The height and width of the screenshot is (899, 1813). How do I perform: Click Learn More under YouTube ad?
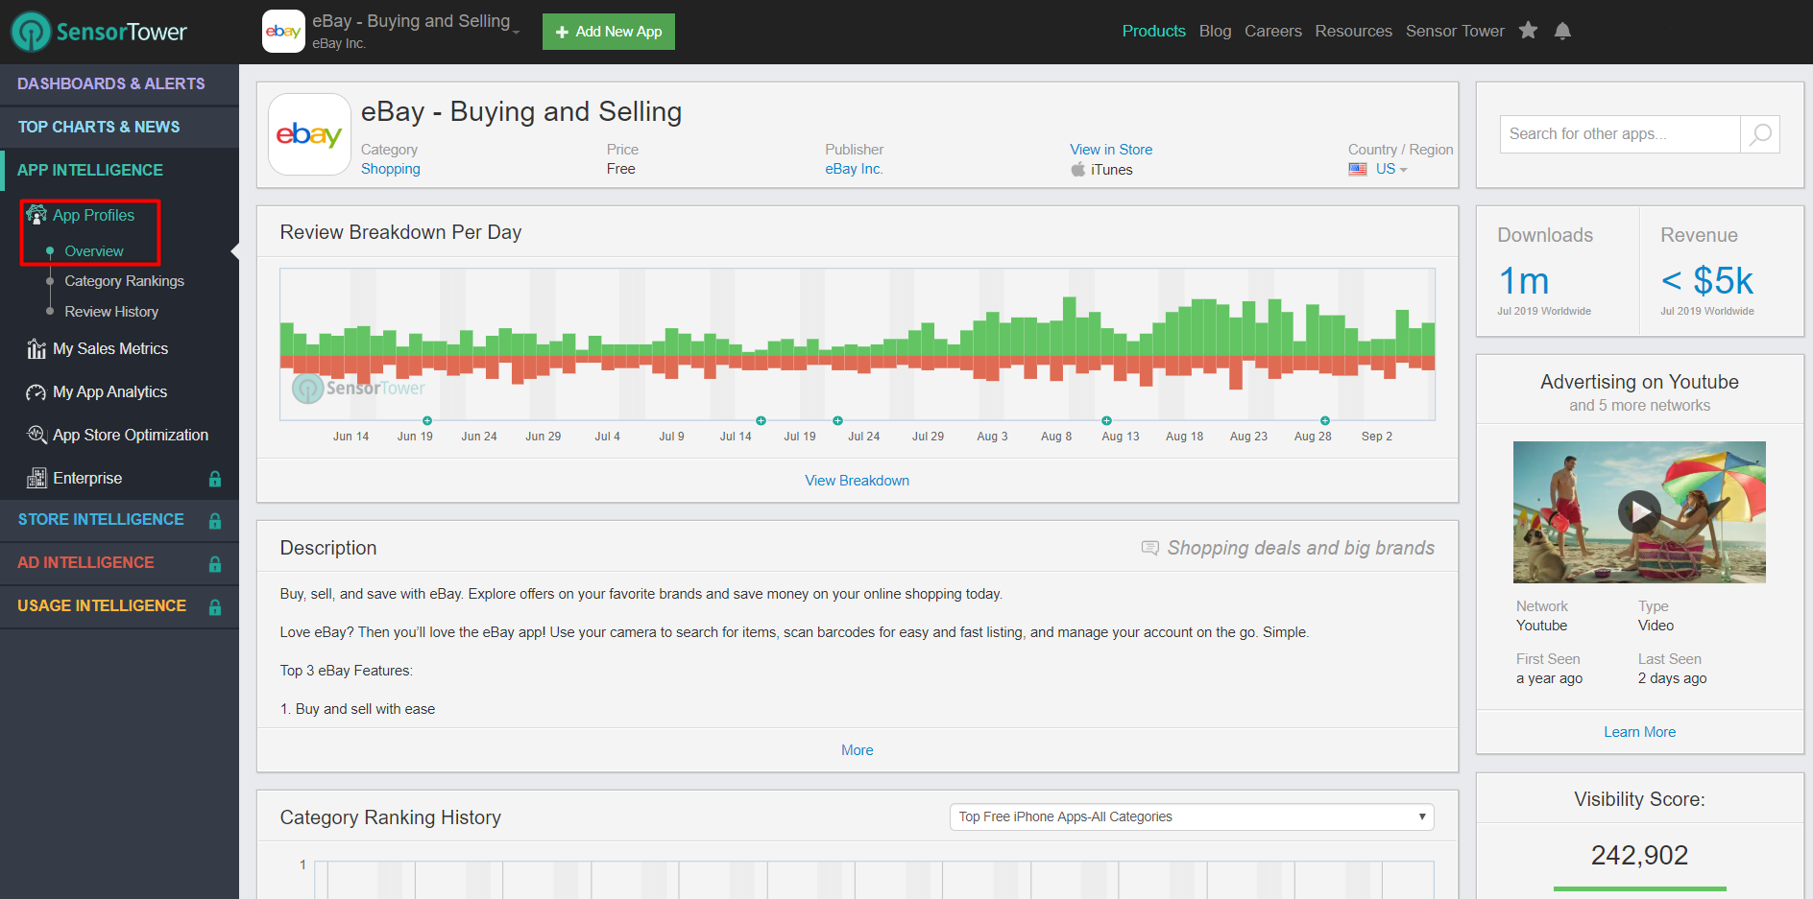click(1639, 732)
